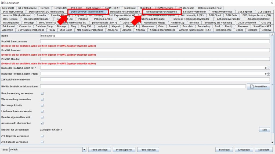Toggle Bevorzuge Priority checkbox
The height and width of the screenshot is (154, 275).
coord(42,105)
